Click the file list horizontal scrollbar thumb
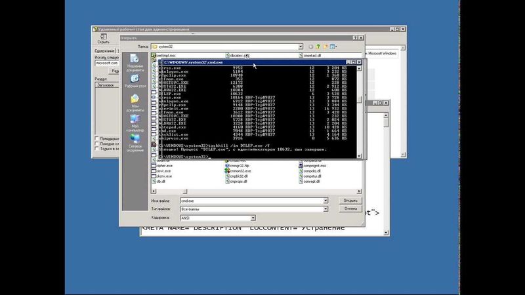 tap(185, 191)
